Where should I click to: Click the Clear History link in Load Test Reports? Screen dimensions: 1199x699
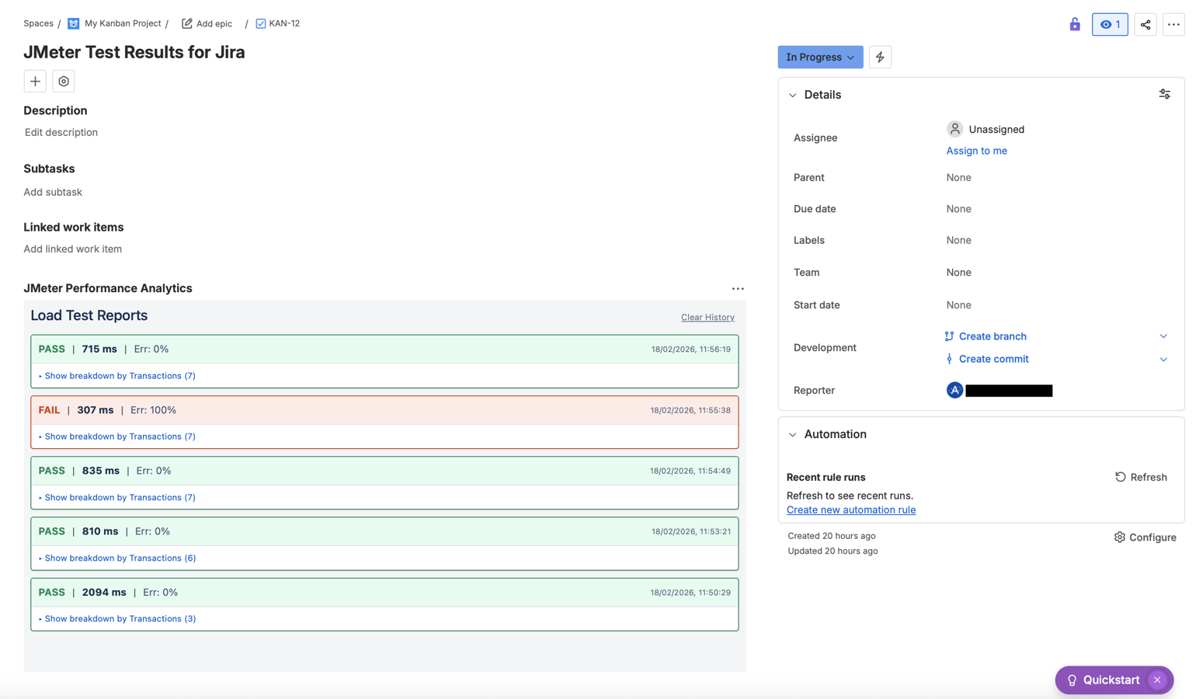(x=707, y=317)
